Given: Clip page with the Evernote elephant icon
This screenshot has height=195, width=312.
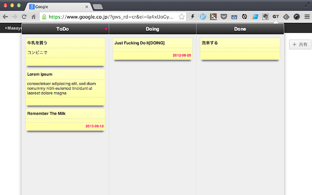Looking at the screenshot, I should pos(265,17).
